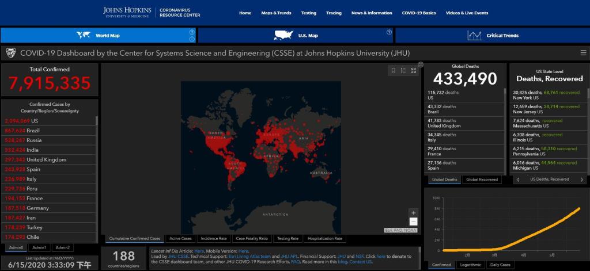
Task: Go to previous US state panel arrow
Action: click(517, 180)
